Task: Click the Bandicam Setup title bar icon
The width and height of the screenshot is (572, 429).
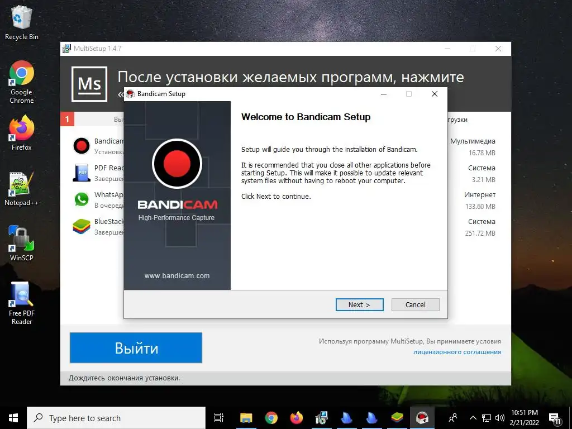Action: point(130,94)
